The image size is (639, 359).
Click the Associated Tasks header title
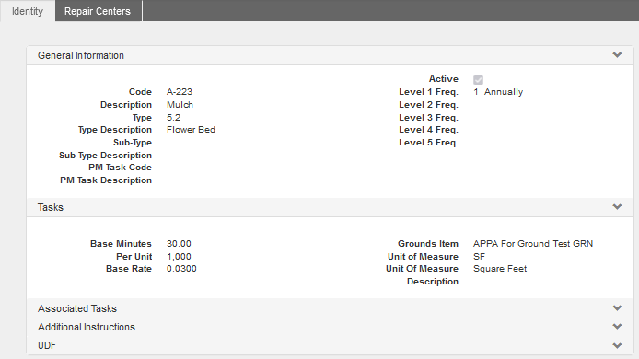[77, 308]
